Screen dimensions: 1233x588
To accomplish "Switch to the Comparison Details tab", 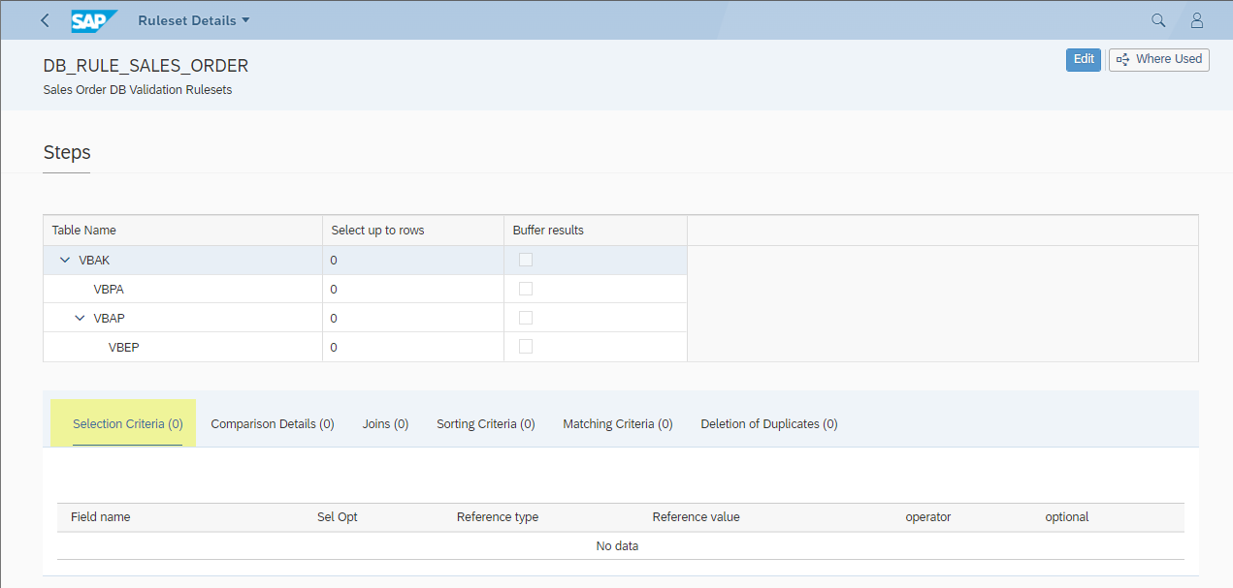I will coord(273,424).
